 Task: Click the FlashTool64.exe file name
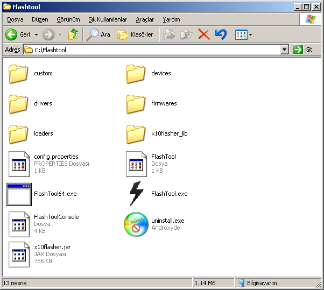[55, 194]
